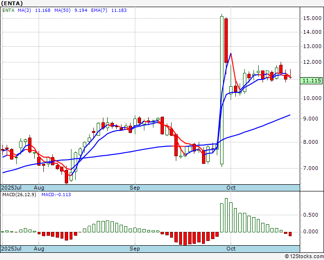Click the 12Stocks.com copyright text

304,257
